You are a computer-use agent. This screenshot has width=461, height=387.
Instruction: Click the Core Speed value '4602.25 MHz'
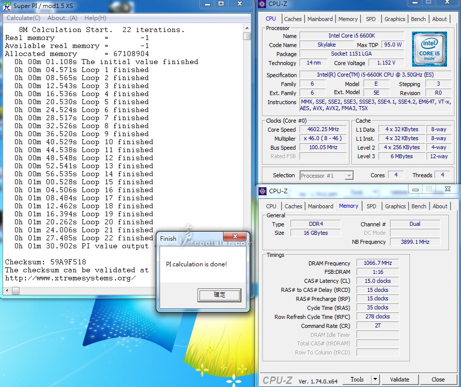(323, 130)
